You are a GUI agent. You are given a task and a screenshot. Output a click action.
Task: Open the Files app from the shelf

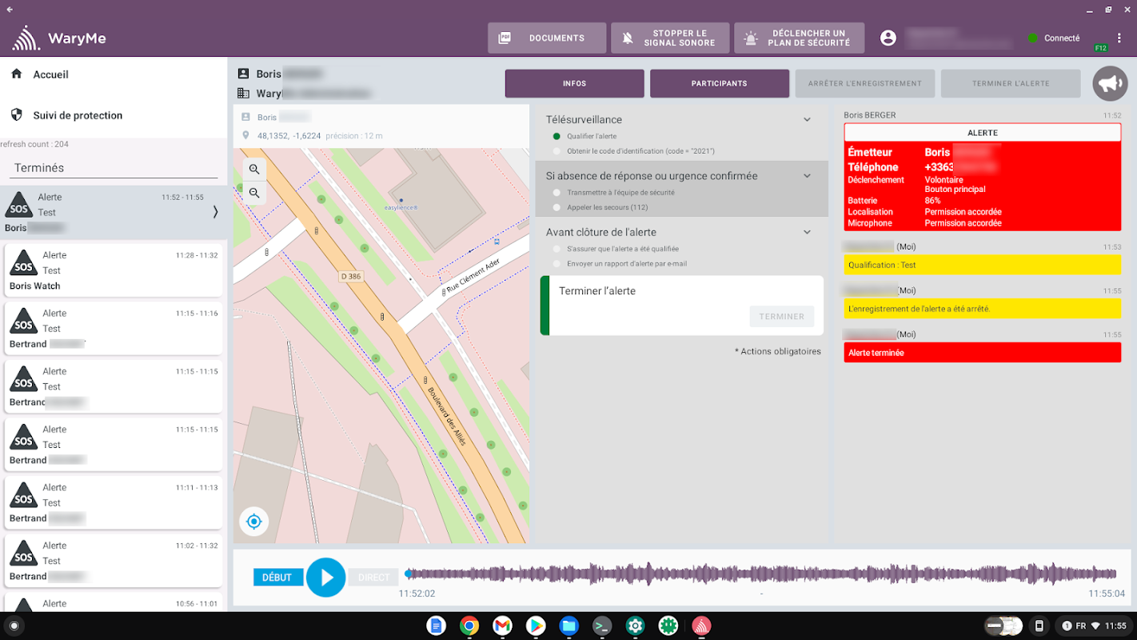[x=568, y=626]
